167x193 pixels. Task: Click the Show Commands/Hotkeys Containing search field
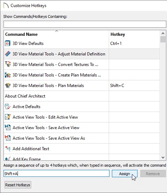coord(85,24)
